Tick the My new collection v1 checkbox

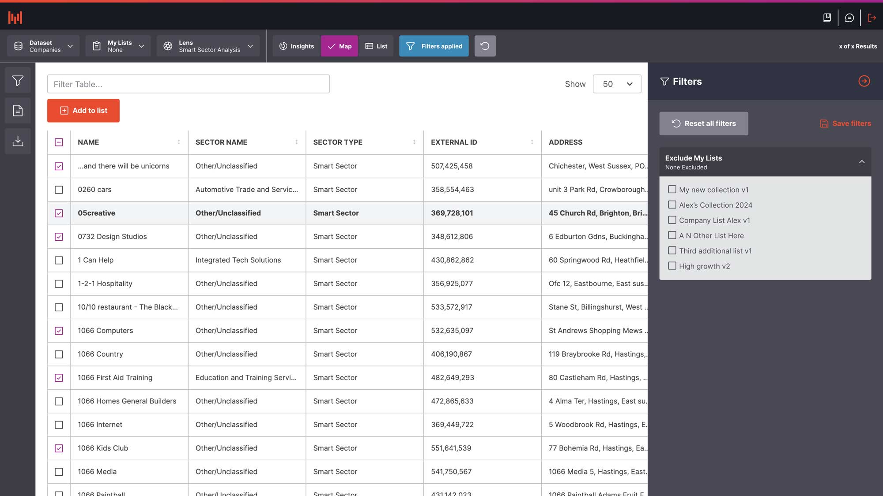[x=672, y=189]
